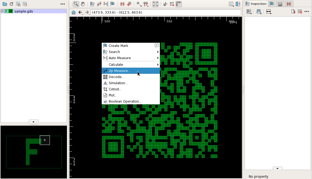Open a file with the folder icon
This screenshot has width=312, height=179.
coord(5,4)
